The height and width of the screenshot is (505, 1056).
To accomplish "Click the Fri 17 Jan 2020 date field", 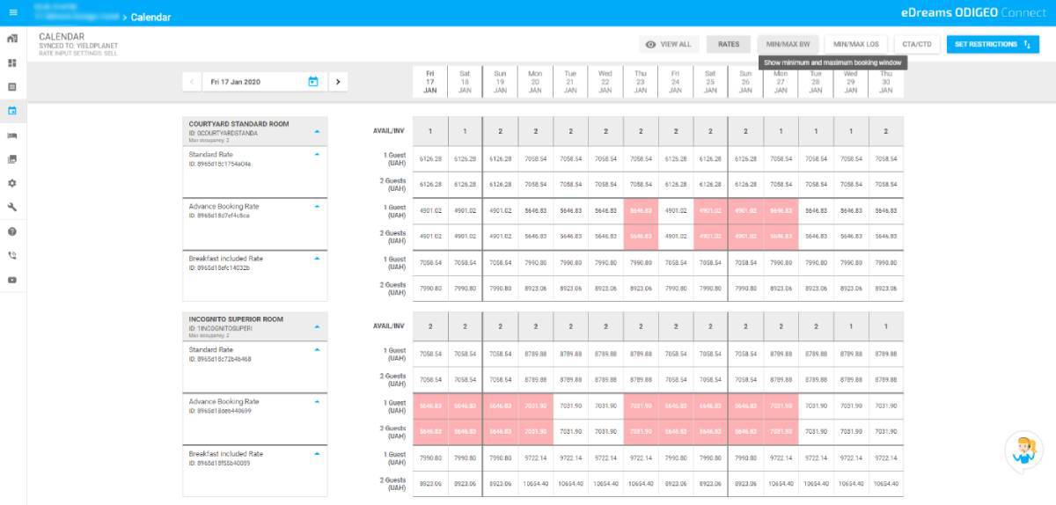I will coord(266,82).
